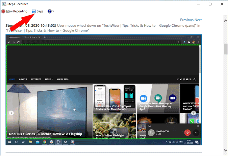The image size is (228, 156).
Task: Go to the Previous step link
Action: [187, 20]
